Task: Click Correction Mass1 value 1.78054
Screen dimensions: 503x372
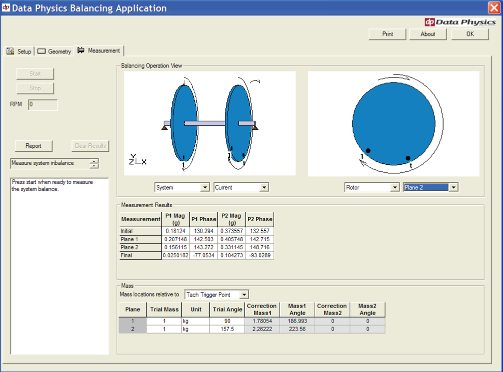Action: (x=262, y=321)
